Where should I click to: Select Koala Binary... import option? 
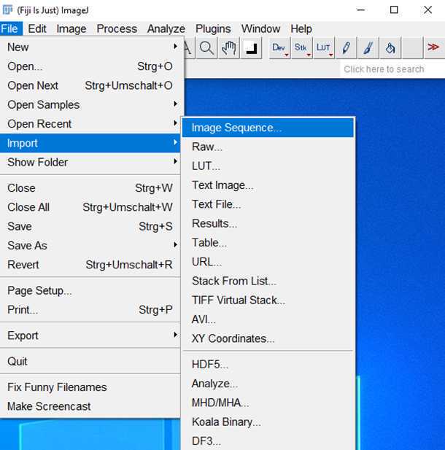(268, 422)
